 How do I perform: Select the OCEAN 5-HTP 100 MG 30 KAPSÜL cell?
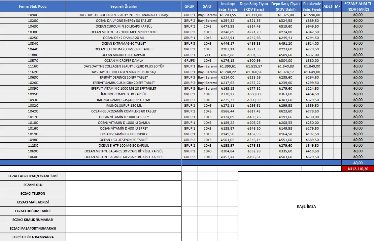click(124, 145)
